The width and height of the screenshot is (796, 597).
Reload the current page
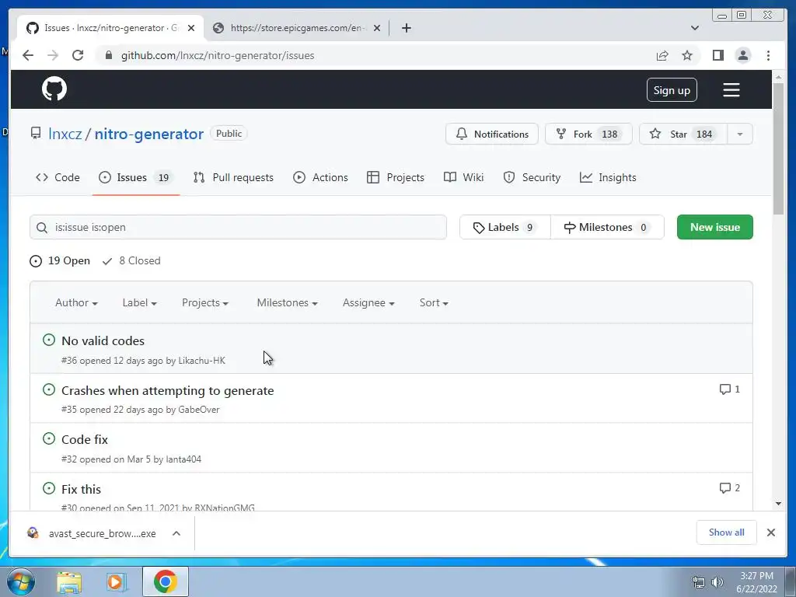78,55
